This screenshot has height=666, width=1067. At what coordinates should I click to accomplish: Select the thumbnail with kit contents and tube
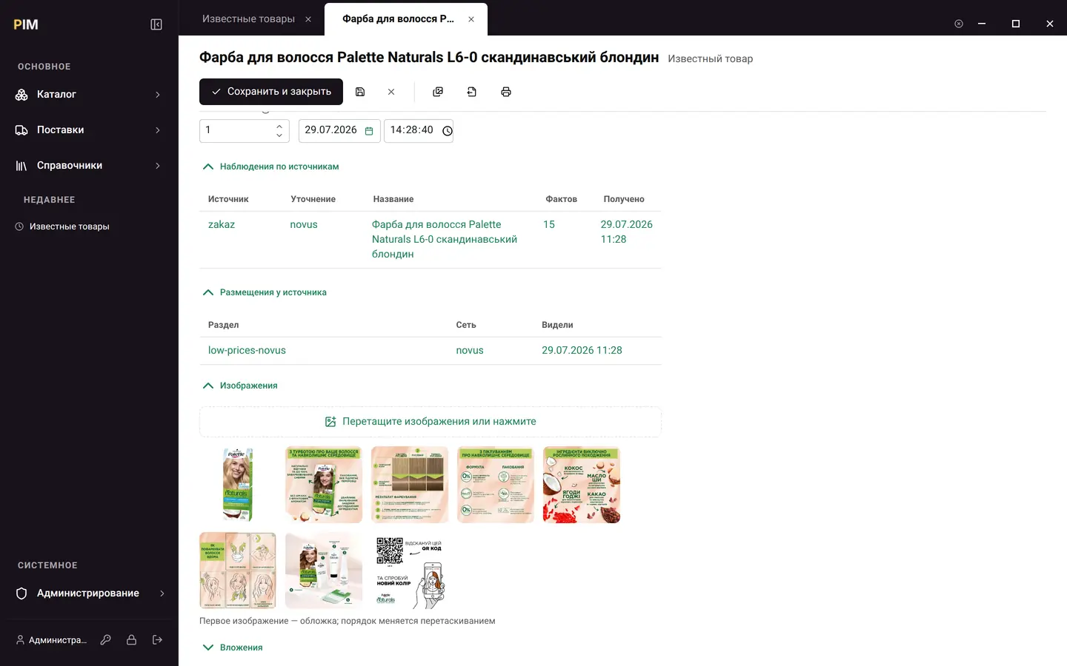point(324,571)
